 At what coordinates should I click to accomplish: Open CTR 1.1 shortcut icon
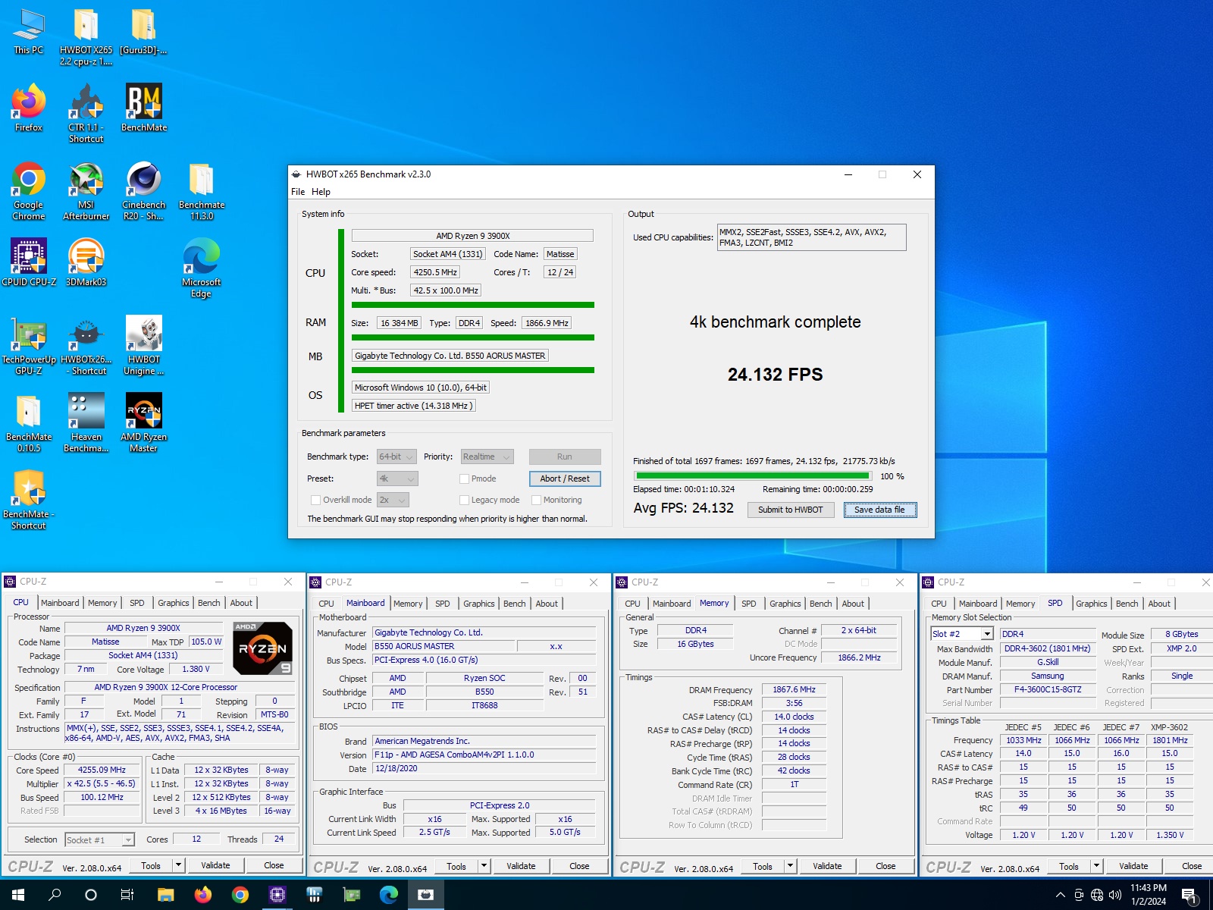point(86,114)
